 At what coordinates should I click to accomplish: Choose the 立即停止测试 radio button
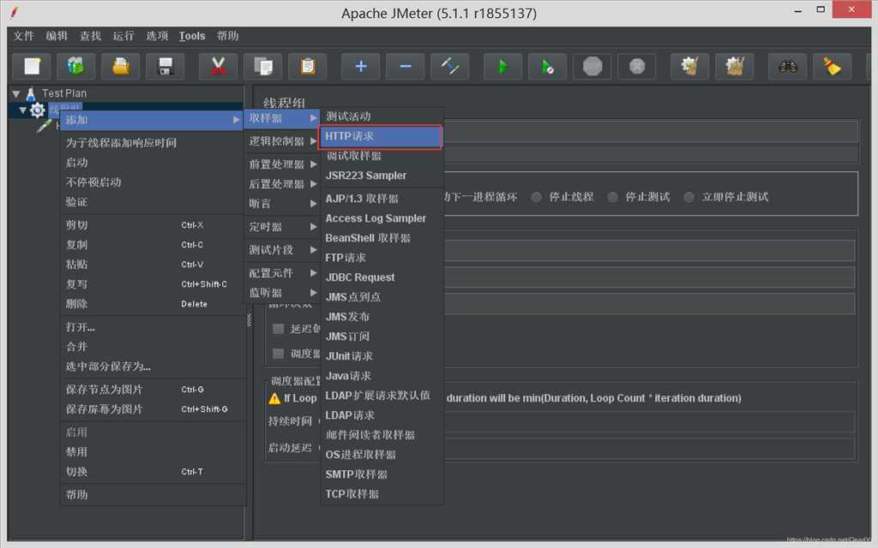click(x=690, y=197)
